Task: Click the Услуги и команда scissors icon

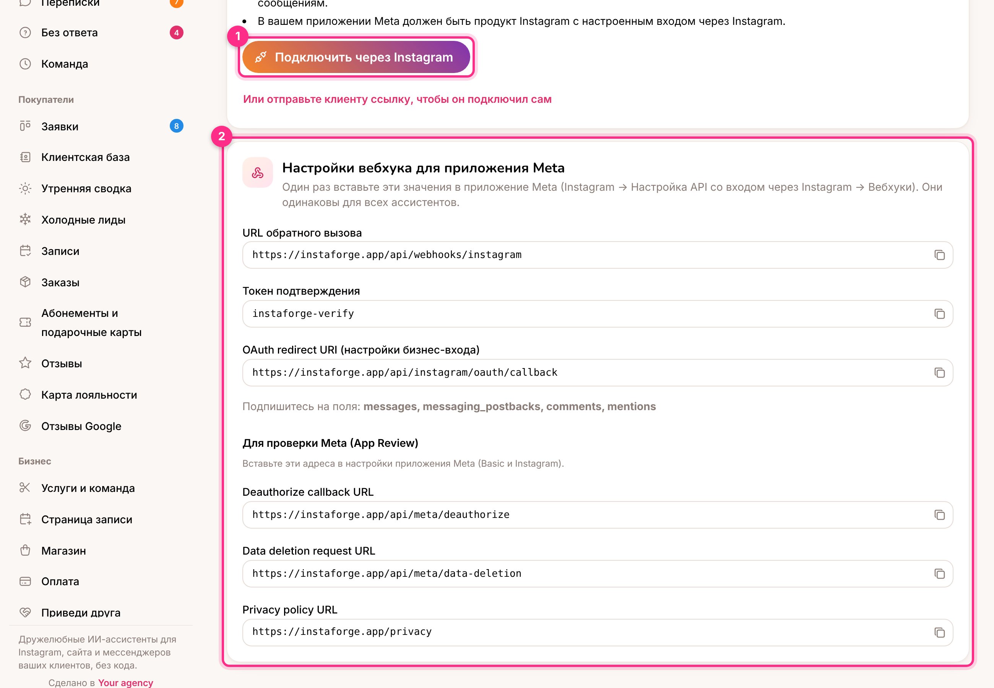Action: [26, 488]
